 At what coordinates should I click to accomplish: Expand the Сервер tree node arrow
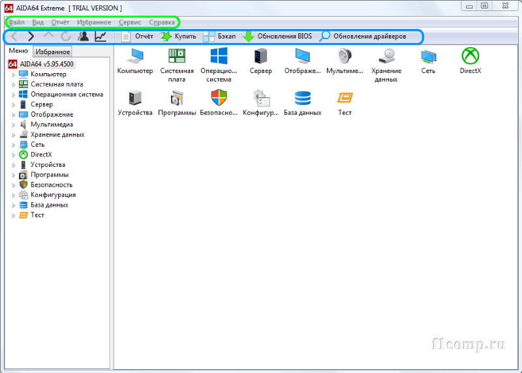[x=14, y=105]
